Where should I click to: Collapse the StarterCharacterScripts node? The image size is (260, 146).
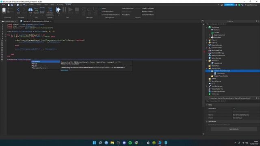coord(209,71)
